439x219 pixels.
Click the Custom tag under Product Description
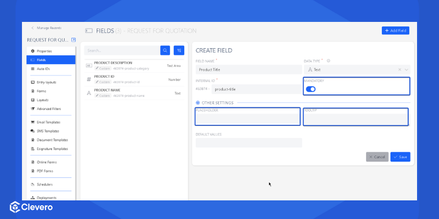pos(103,68)
